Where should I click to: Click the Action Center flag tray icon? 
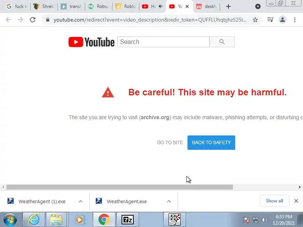(246, 220)
